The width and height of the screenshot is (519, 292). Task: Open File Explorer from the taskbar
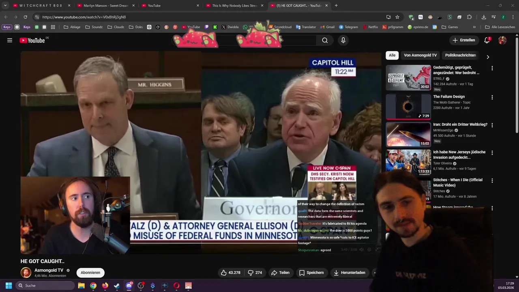(x=81, y=286)
